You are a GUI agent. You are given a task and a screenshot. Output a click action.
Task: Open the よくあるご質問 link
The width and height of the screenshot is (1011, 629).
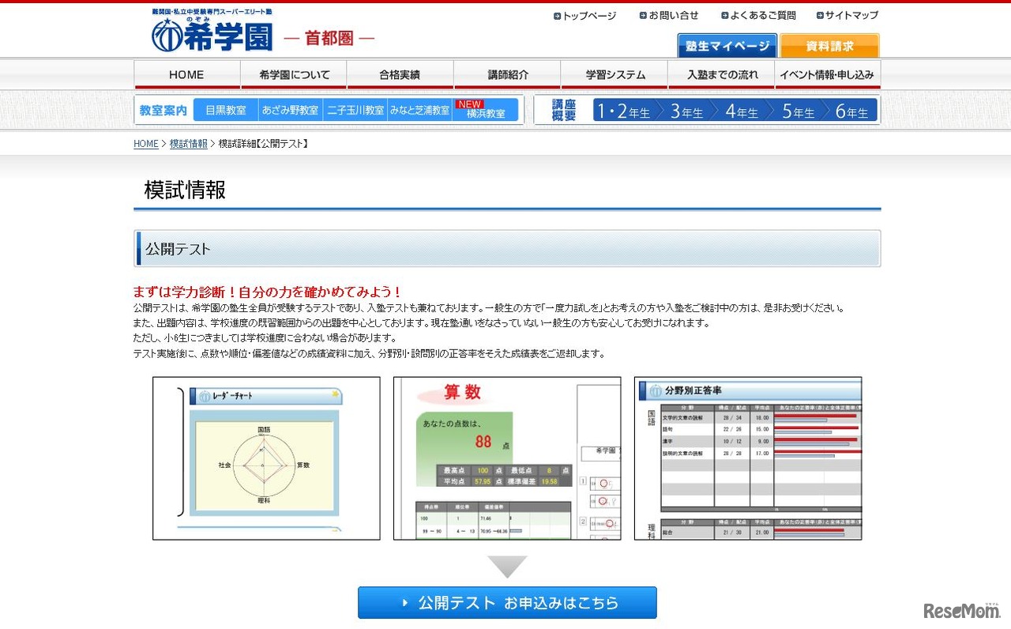[x=758, y=15]
